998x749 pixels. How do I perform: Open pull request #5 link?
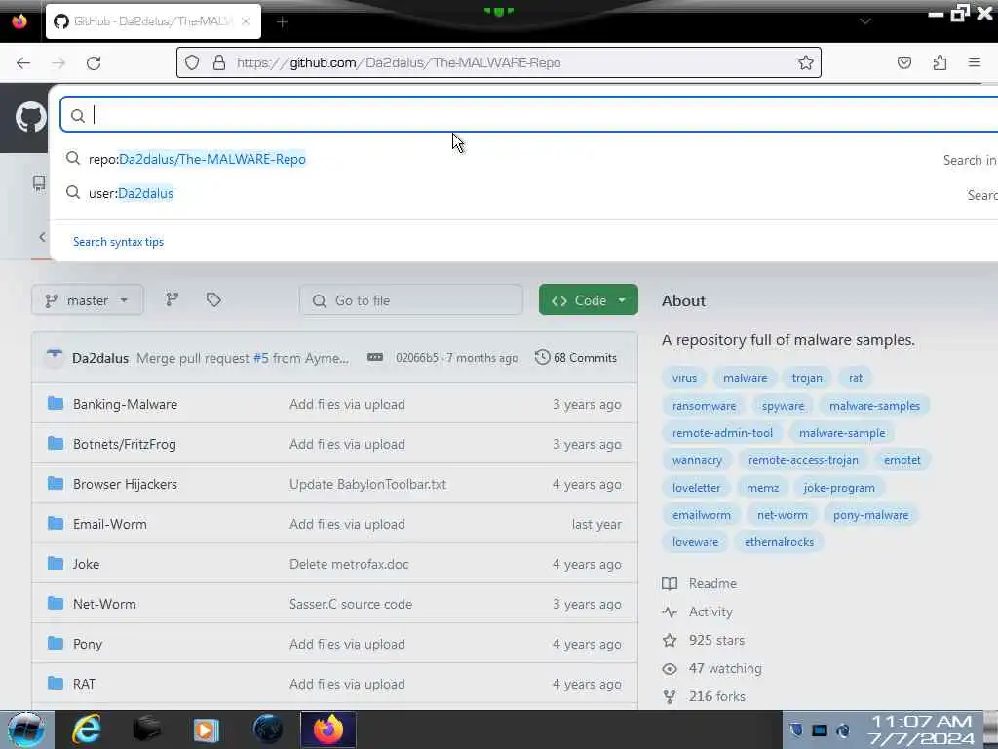[x=261, y=358]
